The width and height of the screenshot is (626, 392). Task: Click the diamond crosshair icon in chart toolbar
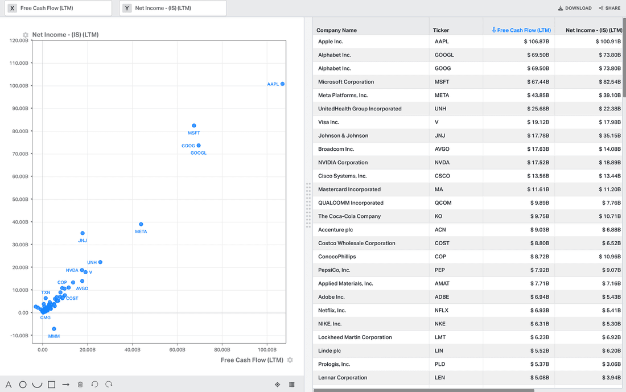click(278, 385)
